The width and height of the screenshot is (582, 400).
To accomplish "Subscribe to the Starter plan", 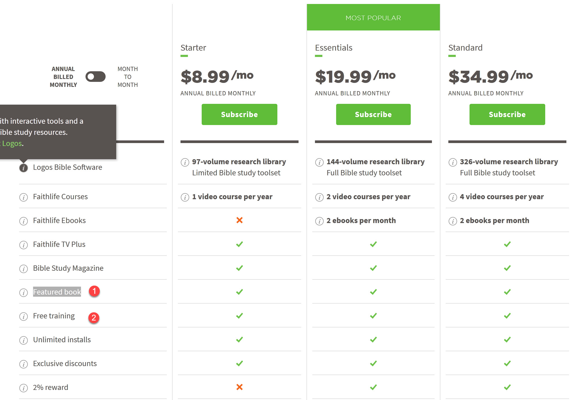I will [x=239, y=114].
